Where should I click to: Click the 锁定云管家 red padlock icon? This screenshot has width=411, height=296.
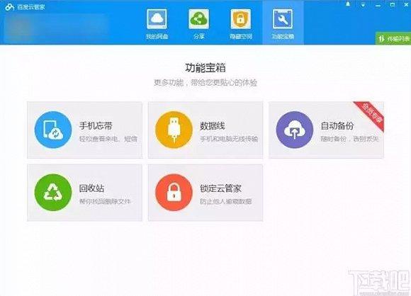tap(174, 193)
